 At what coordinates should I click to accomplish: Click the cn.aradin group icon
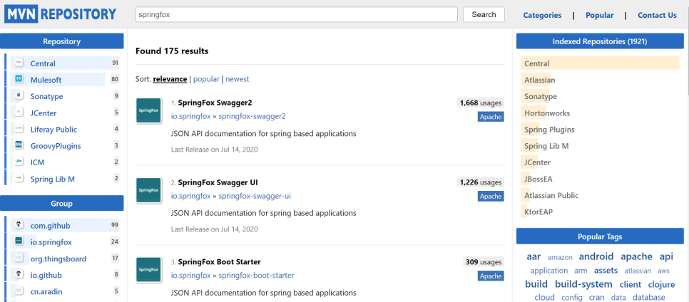[x=19, y=291]
